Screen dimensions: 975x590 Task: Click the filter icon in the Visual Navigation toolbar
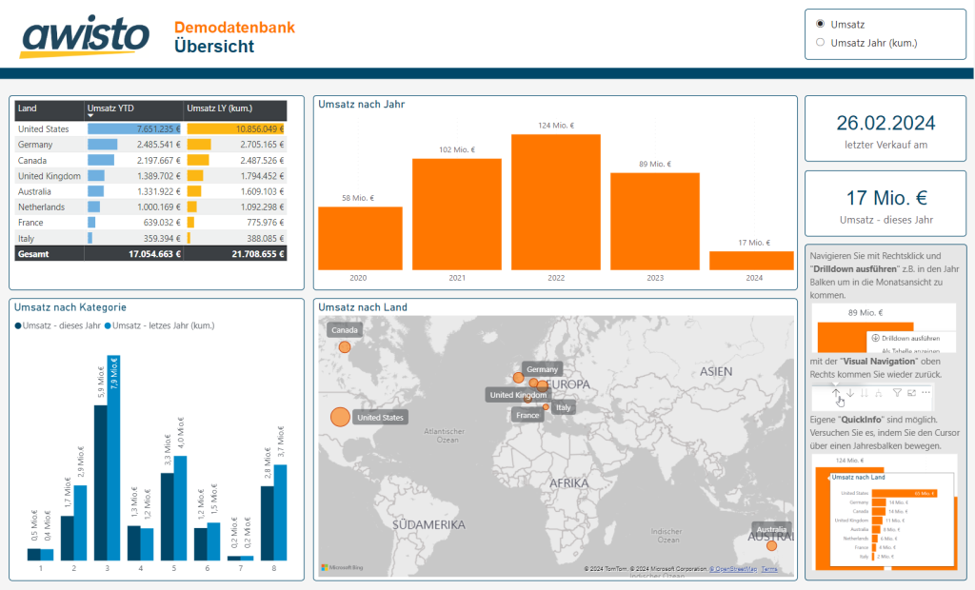tap(897, 392)
